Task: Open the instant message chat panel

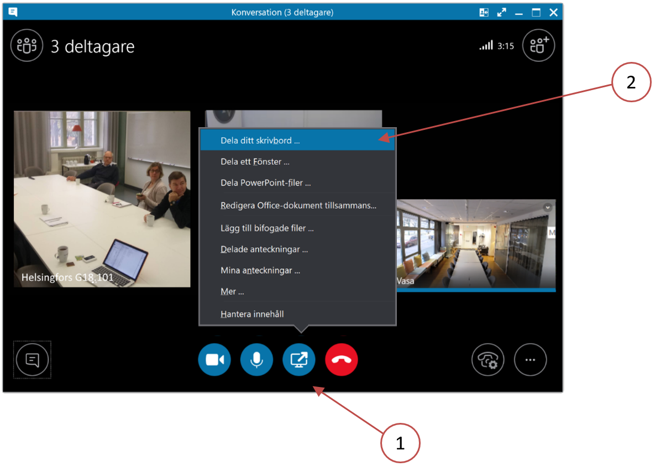Action: (33, 360)
